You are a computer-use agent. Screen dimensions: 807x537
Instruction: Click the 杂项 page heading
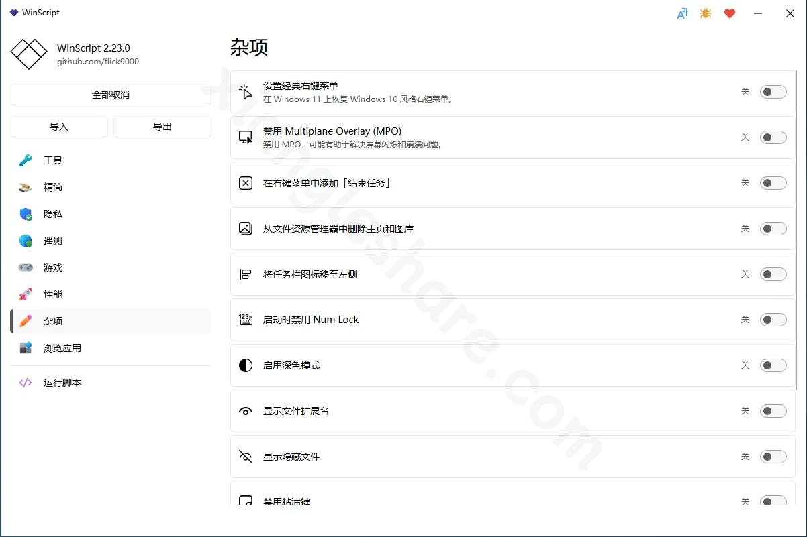(x=249, y=48)
